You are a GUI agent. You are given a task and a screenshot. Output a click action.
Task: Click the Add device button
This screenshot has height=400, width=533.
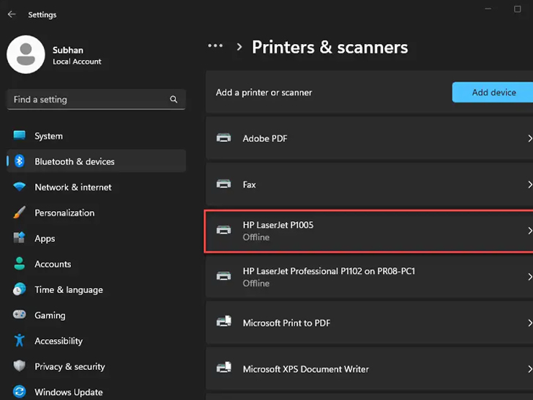pyautogui.click(x=493, y=92)
